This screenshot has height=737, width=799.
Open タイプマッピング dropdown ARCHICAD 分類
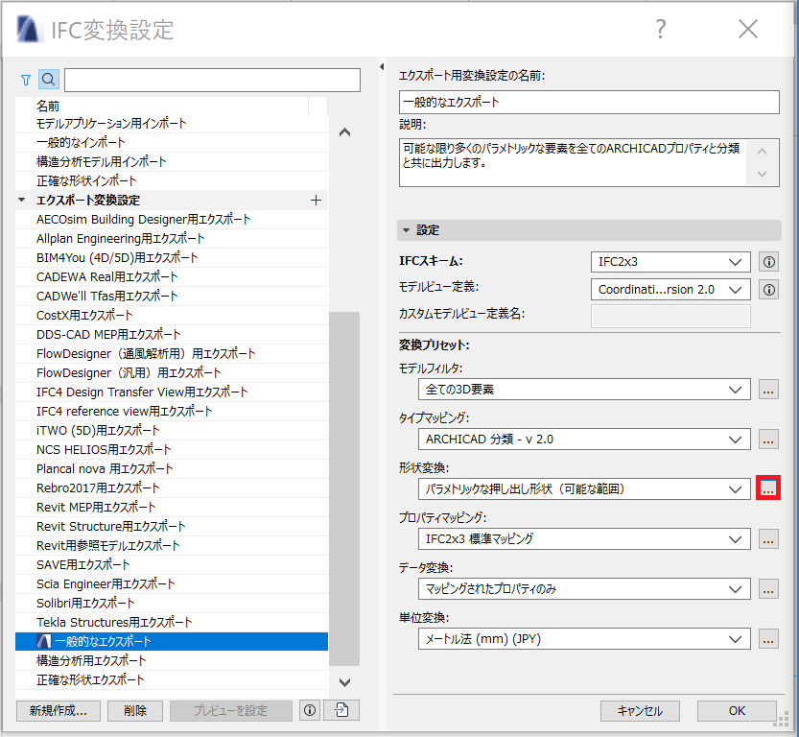point(584,440)
